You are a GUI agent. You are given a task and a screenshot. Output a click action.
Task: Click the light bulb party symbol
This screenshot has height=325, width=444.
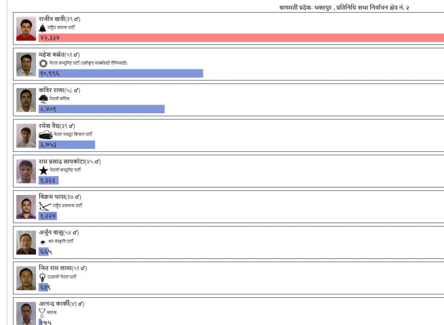point(42,277)
